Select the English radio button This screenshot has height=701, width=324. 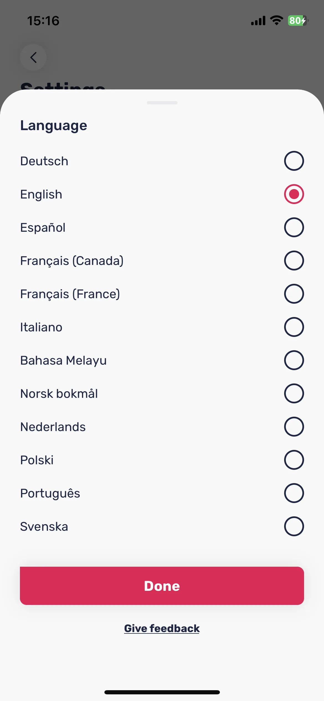click(x=294, y=194)
